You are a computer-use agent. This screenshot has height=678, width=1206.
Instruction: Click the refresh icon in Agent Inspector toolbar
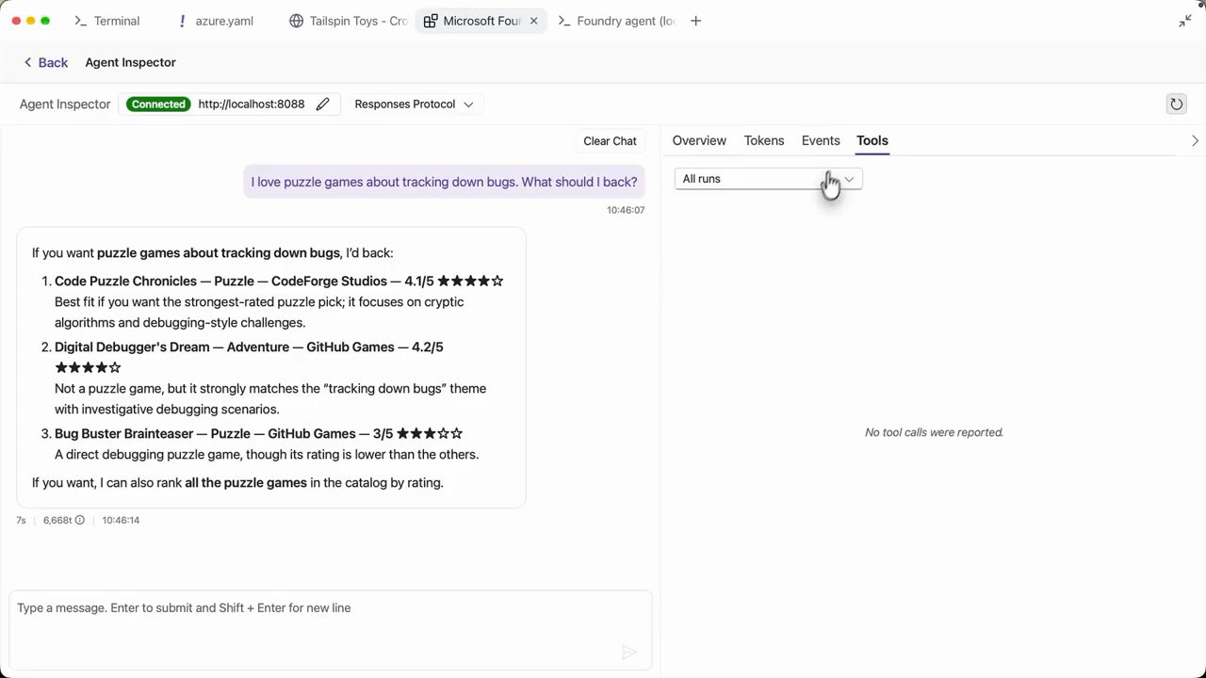pos(1176,105)
